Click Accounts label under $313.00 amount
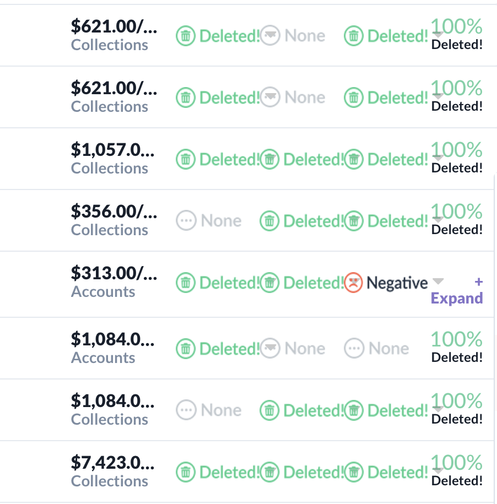The height and width of the screenshot is (504, 497). [x=103, y=291]
